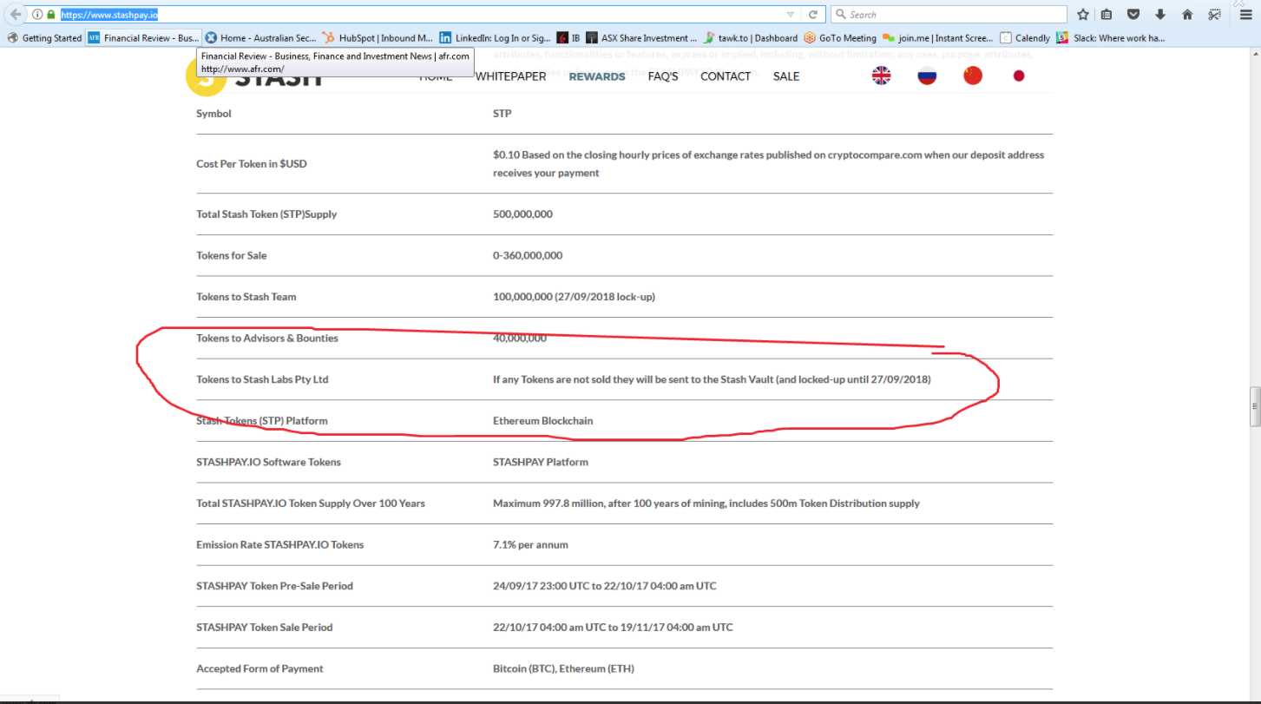
Task: Go to SALE nav item
Action: (786, 76)
